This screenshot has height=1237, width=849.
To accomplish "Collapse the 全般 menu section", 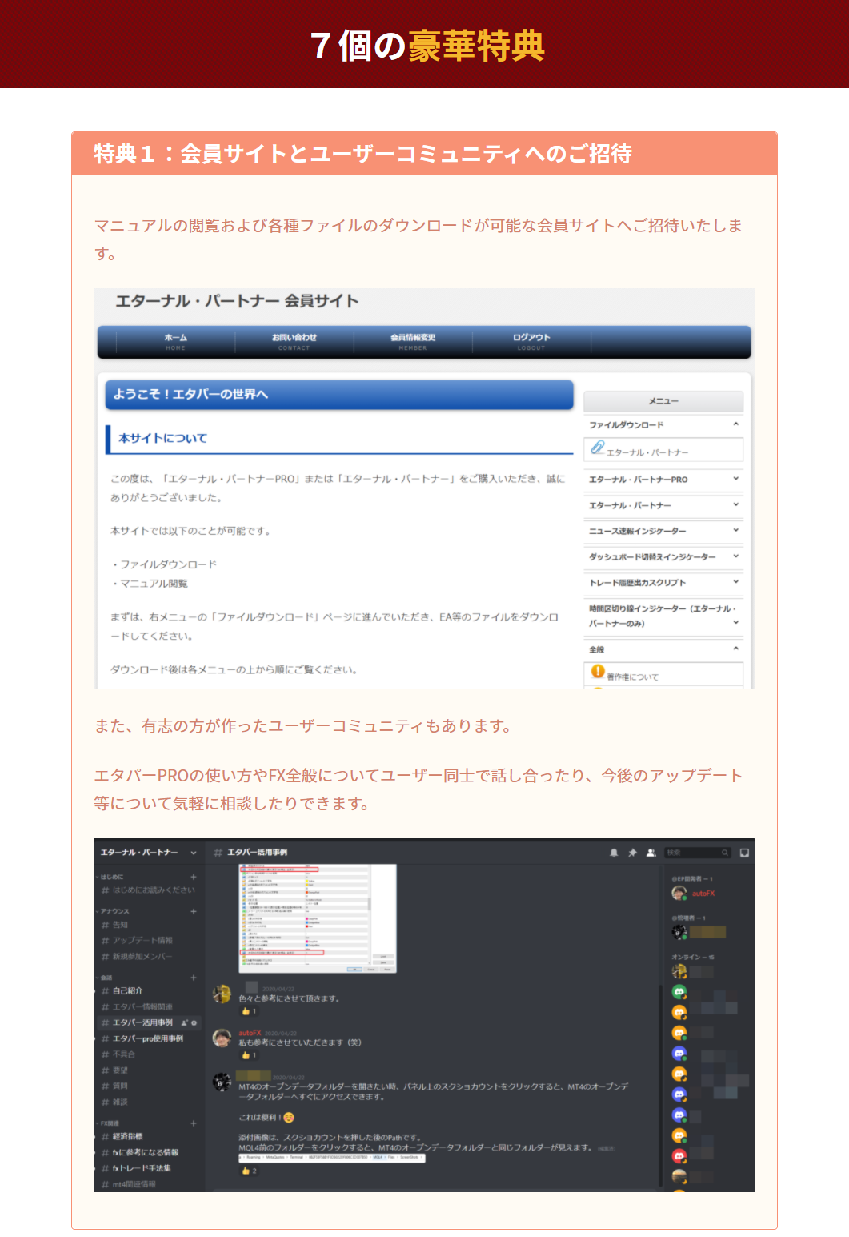I will [x=663, y=649].
